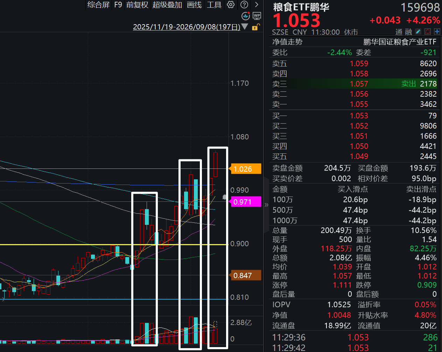Click the gray comment marker near 0.990

point(225,198)
